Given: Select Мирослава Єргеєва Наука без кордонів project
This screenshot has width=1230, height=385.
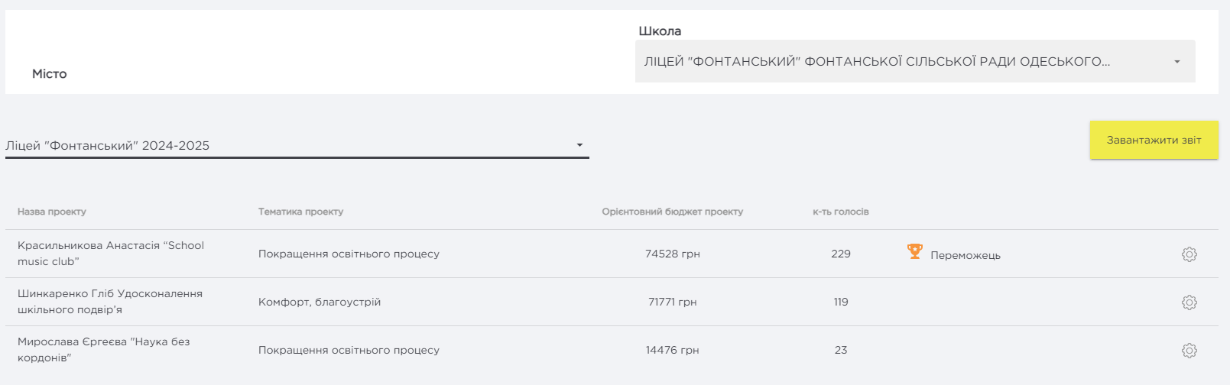Looking at the screenshot, I should (x=104, y=350).
